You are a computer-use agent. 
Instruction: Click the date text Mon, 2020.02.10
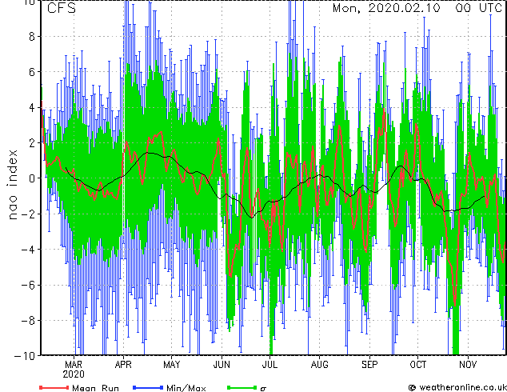386,8
